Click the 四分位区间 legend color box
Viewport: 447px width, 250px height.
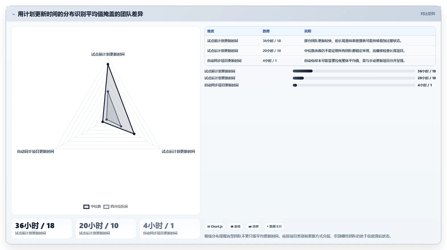pos(106,207)
